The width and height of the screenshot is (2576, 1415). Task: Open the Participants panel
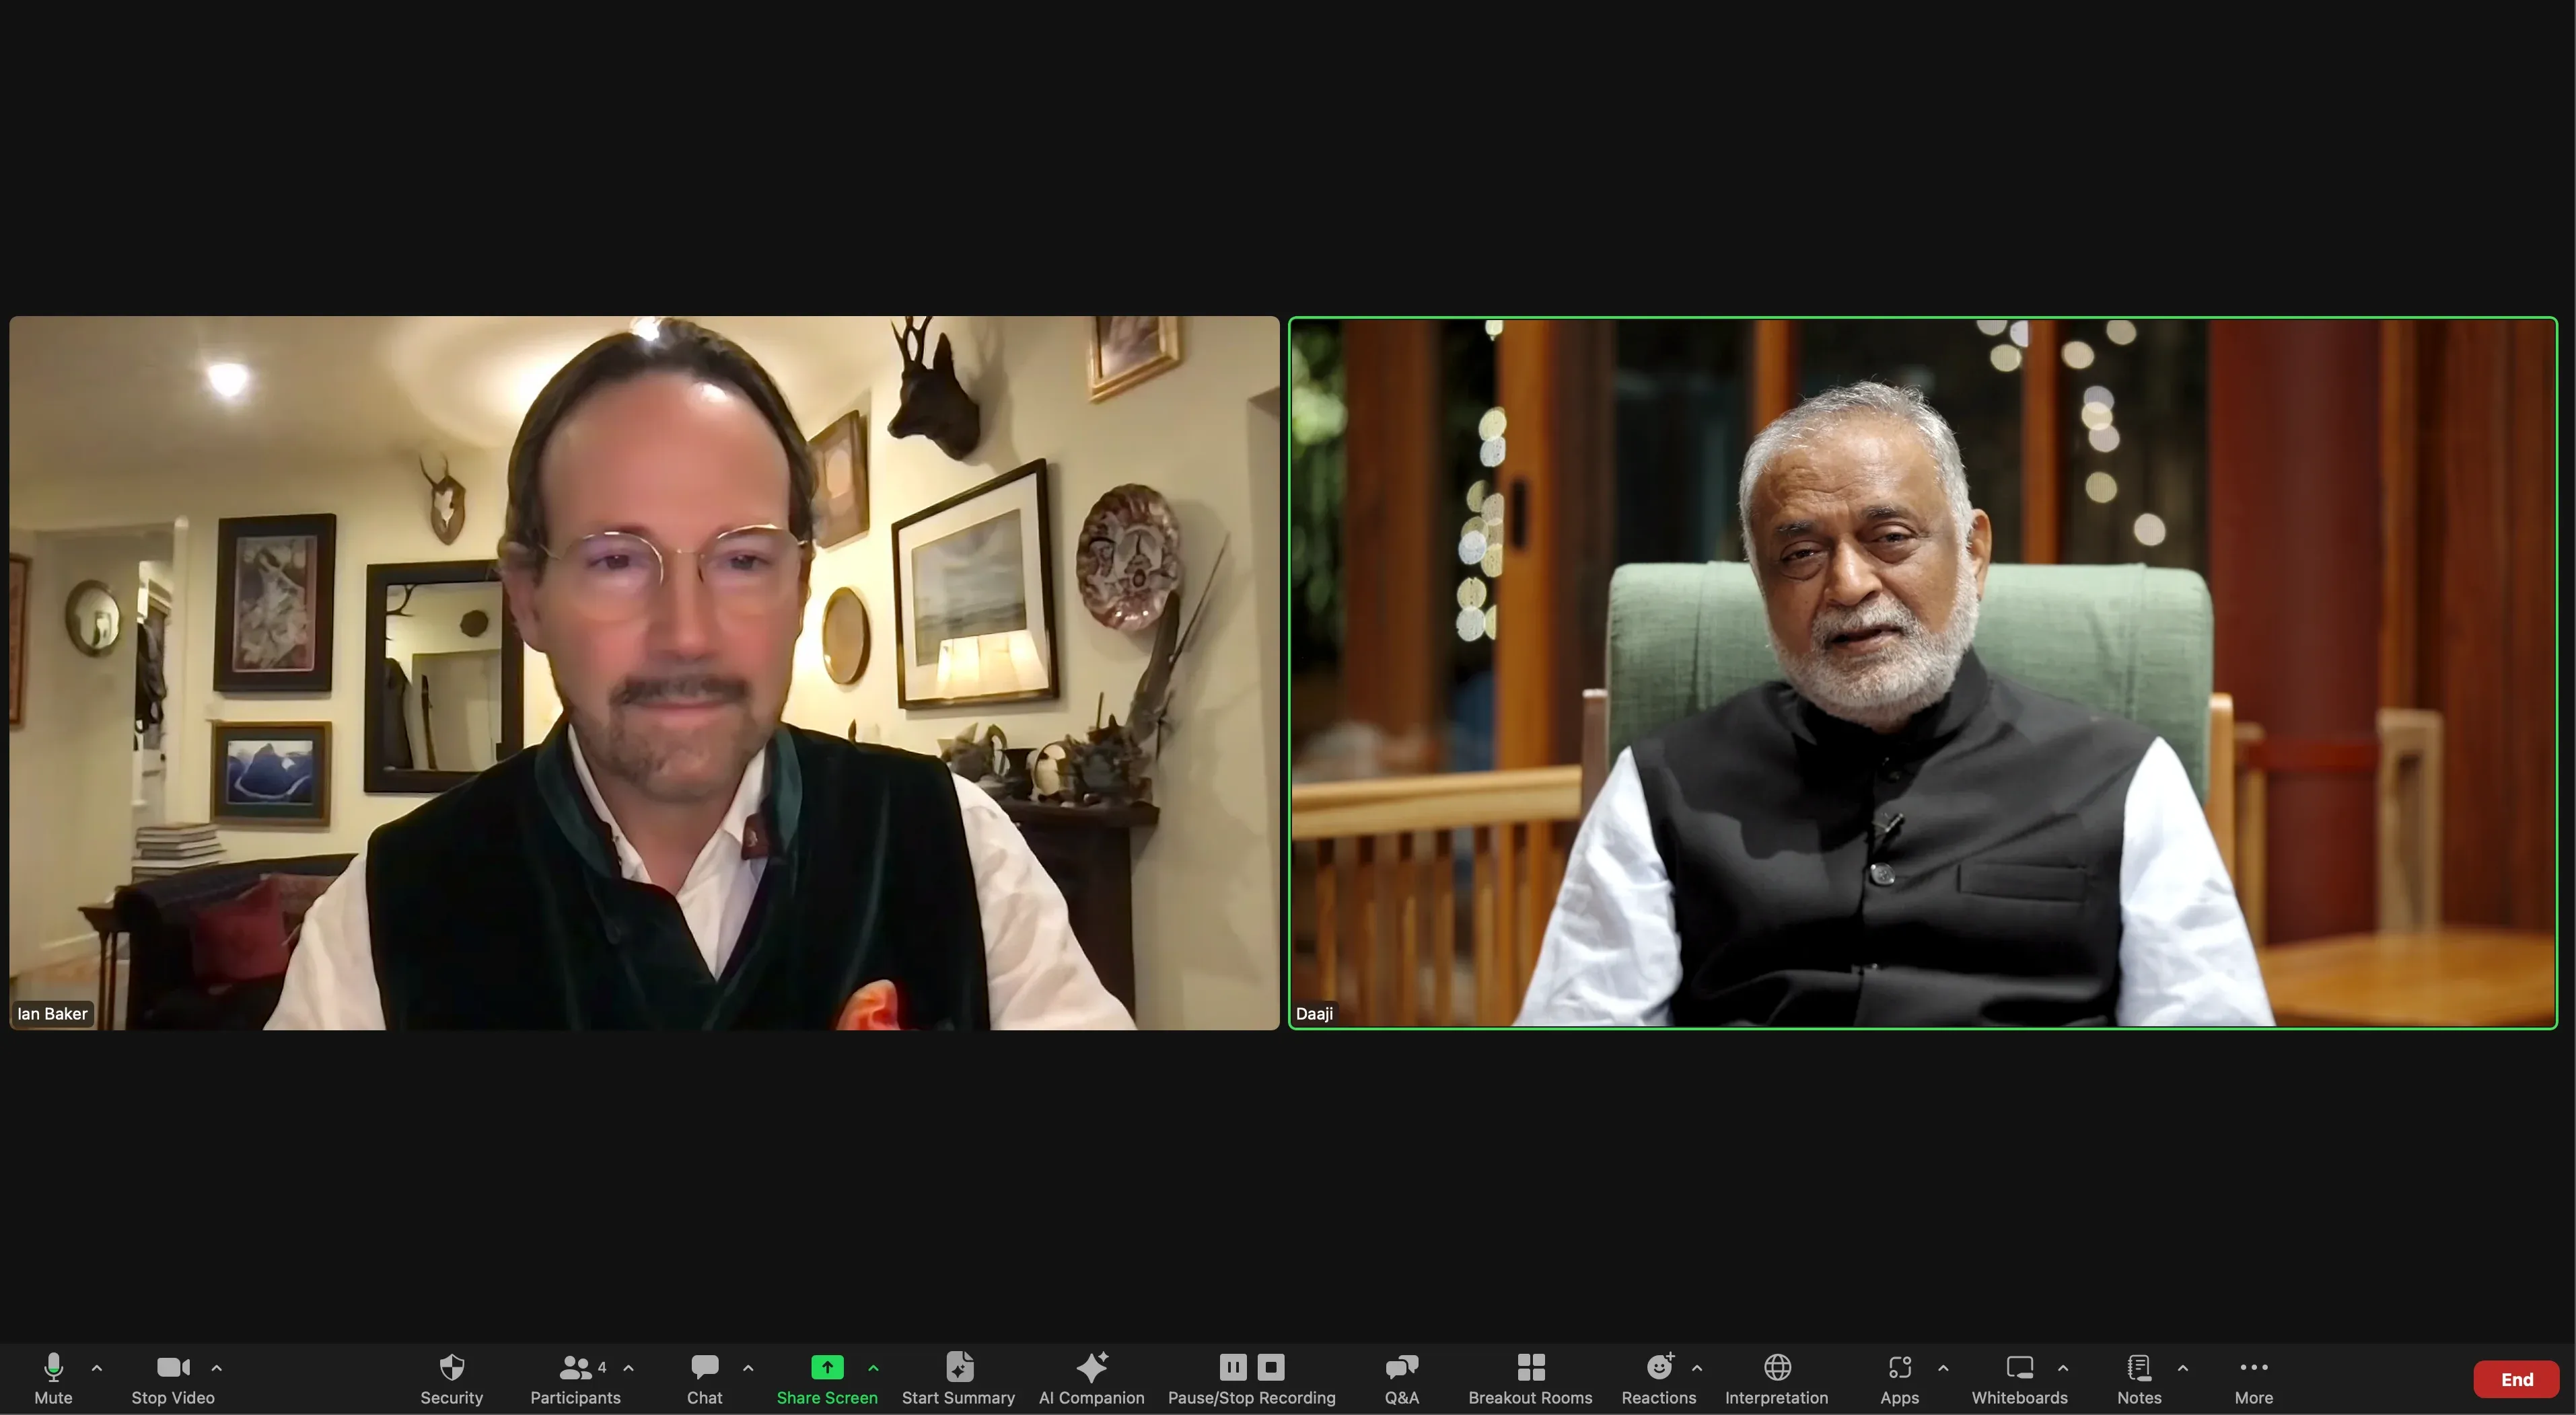point(575,1378)
